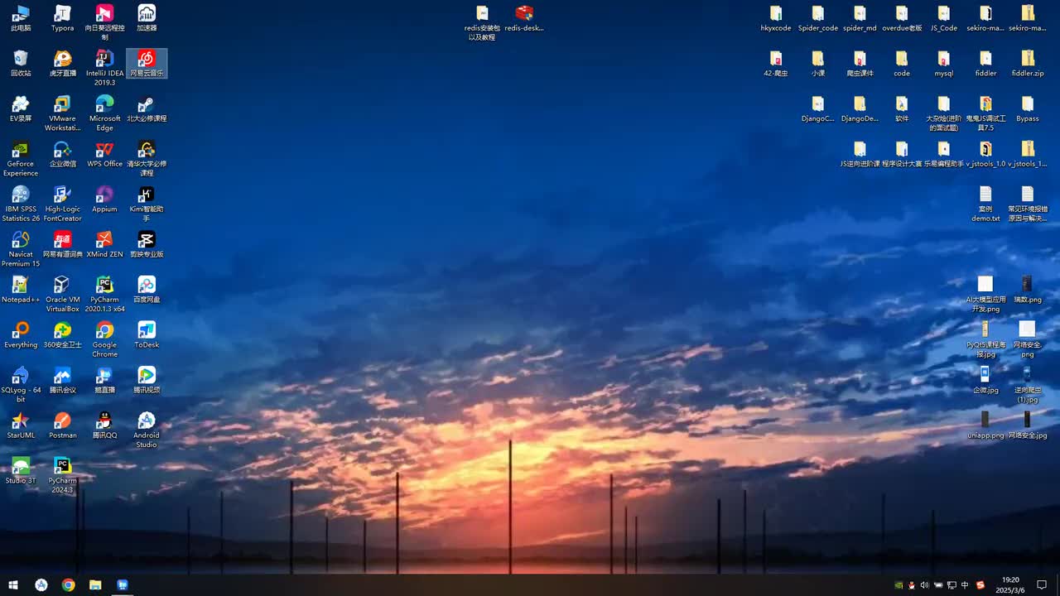Screen dimensions: 1060x596
Task: Select the EV录屏 desktop icon
Action: tap(21, 108)
